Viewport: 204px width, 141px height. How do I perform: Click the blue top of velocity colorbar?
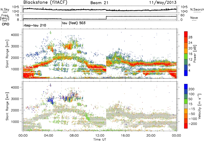(186, 87)
